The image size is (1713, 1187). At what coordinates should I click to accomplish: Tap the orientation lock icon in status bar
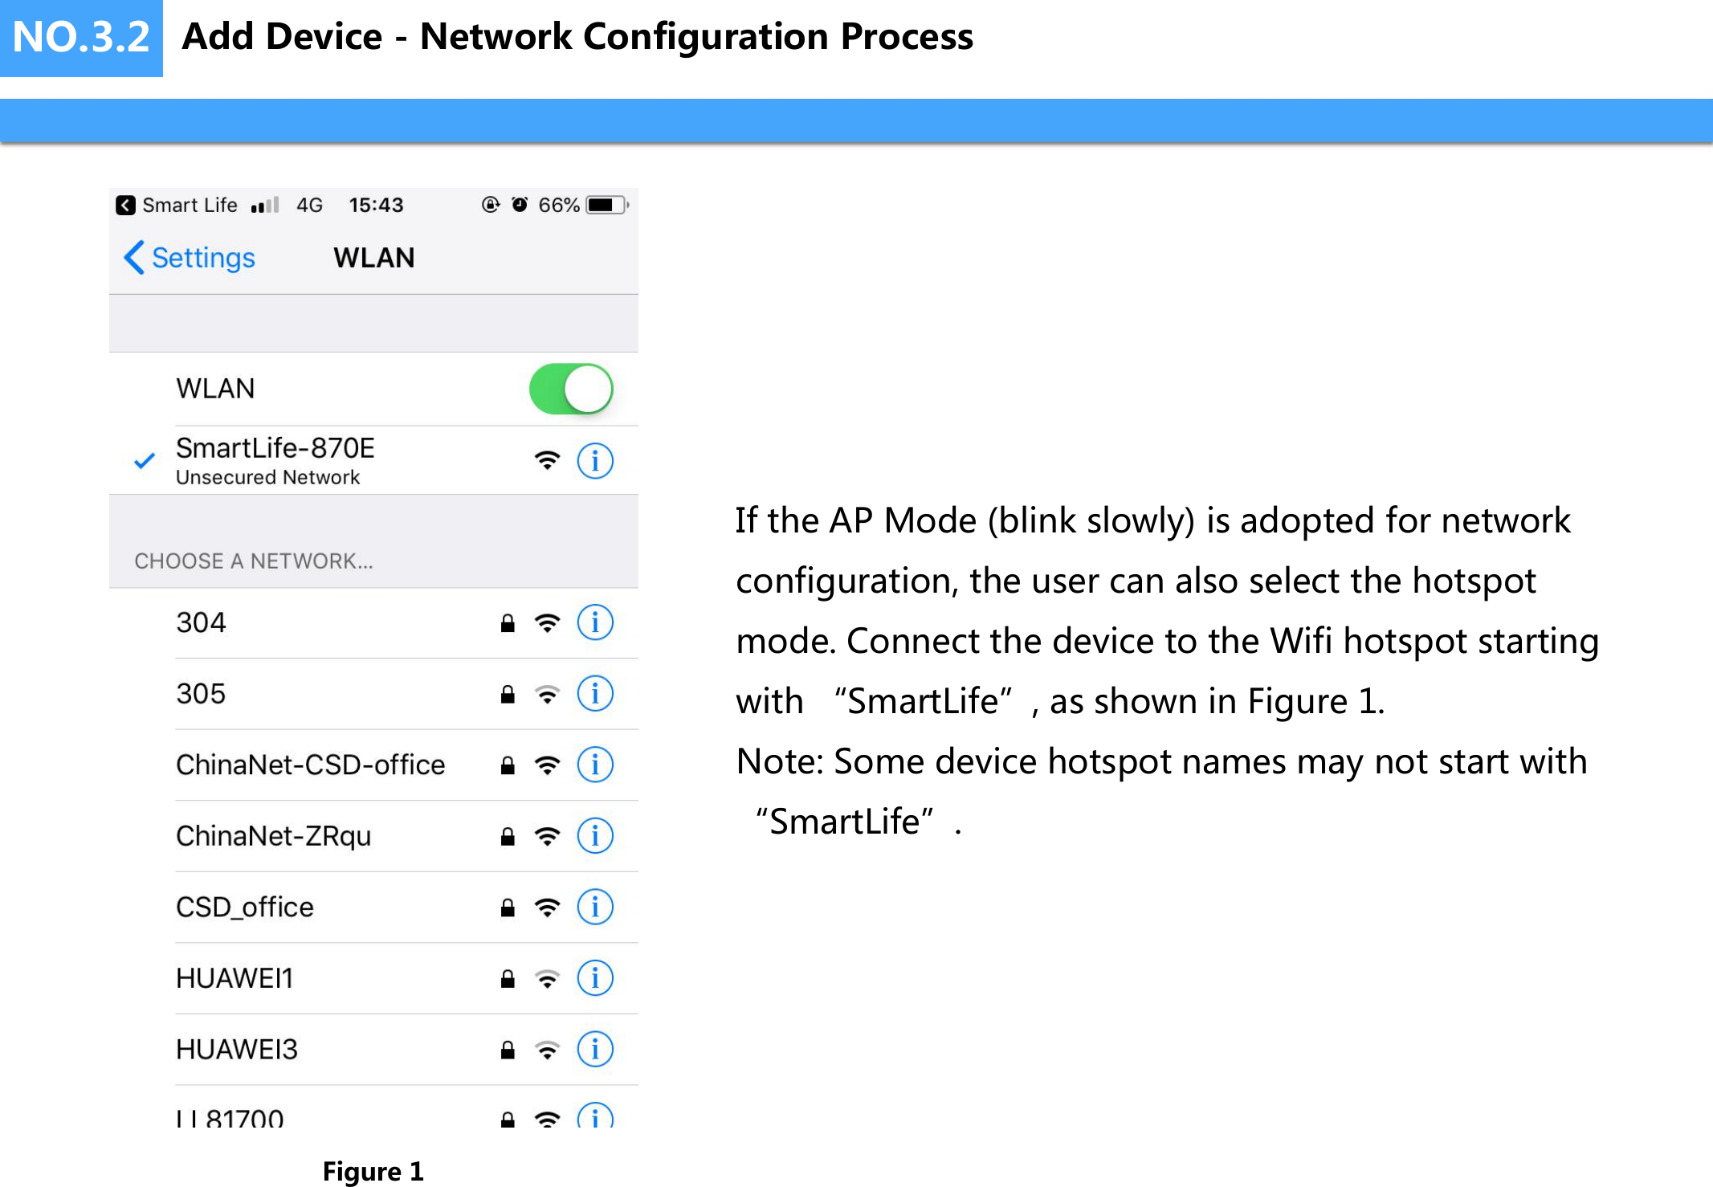(491, 205)
